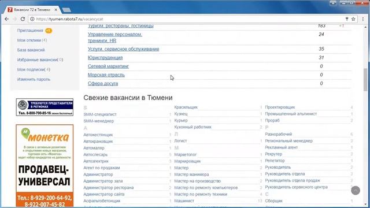Image resolution: width=370 pixels, height=208 pixels.
Task: Open Автослесарь vacancies
Action: pyautogui.click(x=95, y=155)
